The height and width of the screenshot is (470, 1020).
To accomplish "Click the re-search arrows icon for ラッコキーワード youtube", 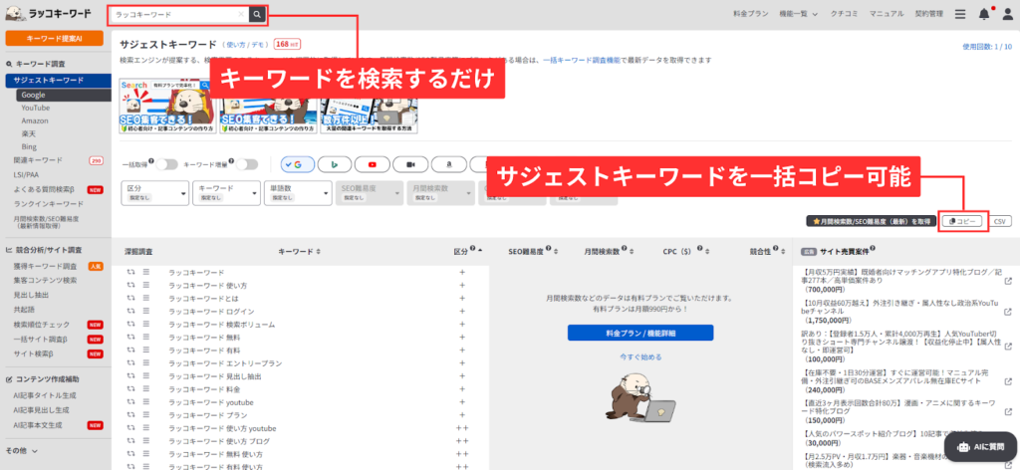I will click(x=130, y=402).
